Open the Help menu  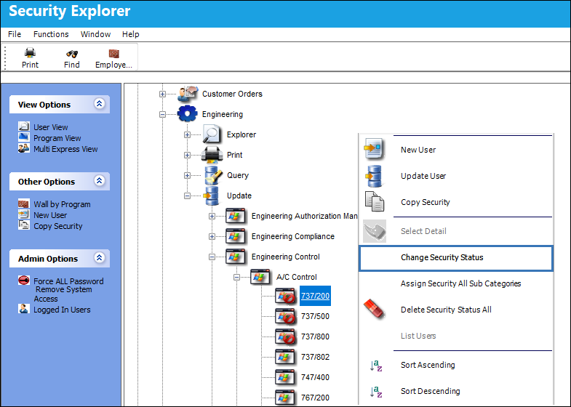tap(130, 34)
